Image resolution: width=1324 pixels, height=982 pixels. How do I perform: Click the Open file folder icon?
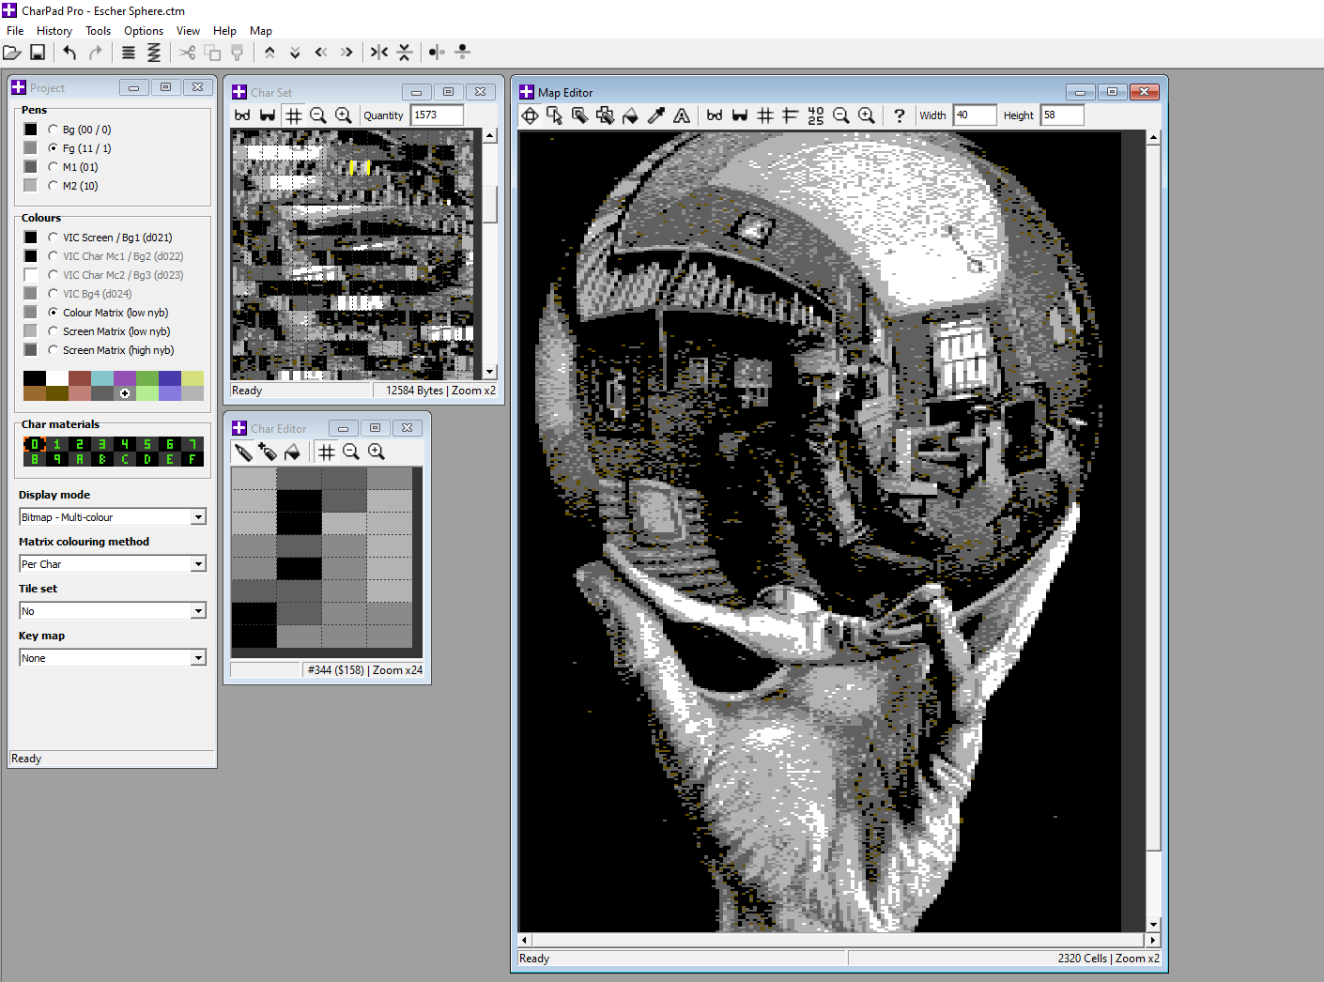click(x=12, y=53)
